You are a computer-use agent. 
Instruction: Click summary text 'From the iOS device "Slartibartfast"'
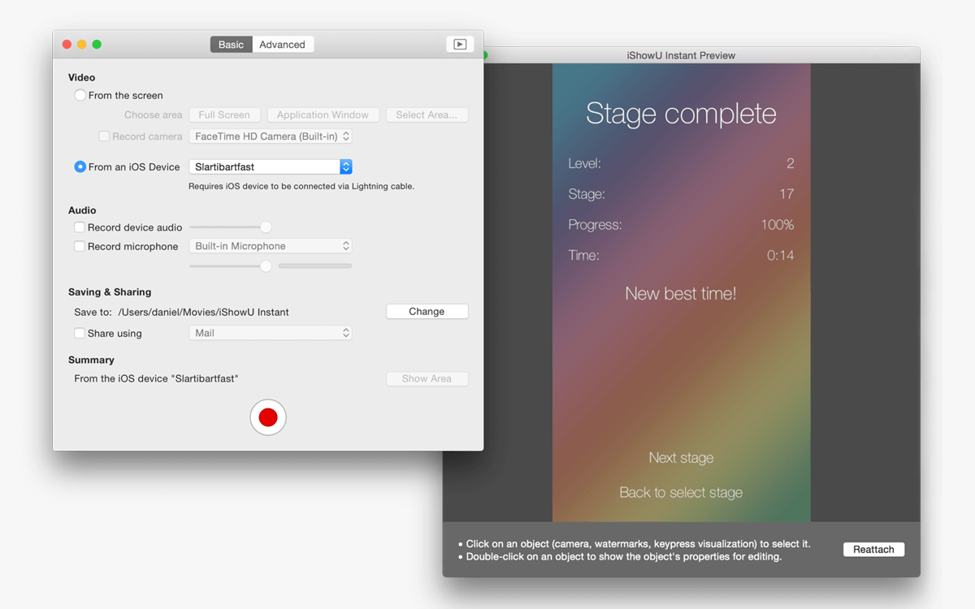(x=156, y=378)
